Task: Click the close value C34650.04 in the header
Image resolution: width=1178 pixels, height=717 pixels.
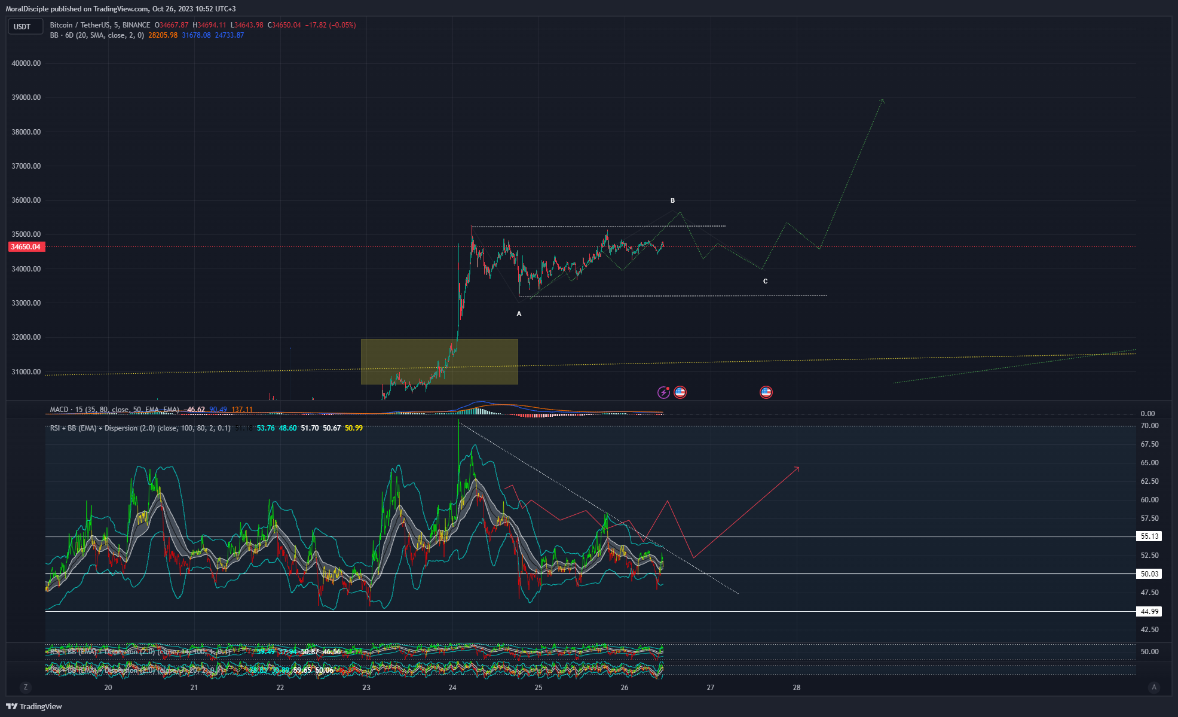Action: coord(284,25)
